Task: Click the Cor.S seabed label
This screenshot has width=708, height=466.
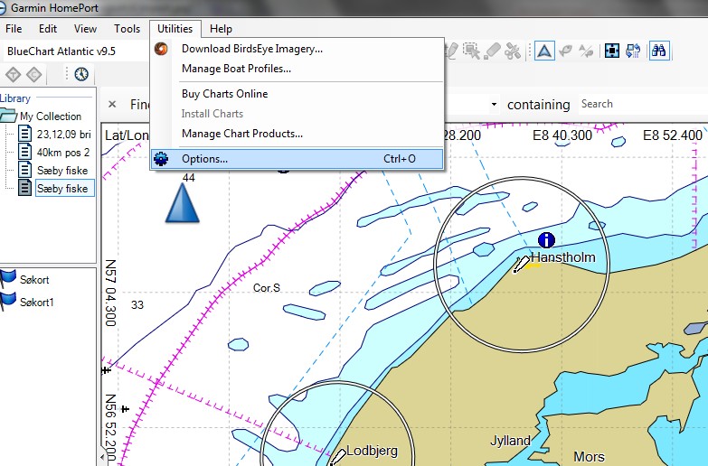Action: pos(267,288)
